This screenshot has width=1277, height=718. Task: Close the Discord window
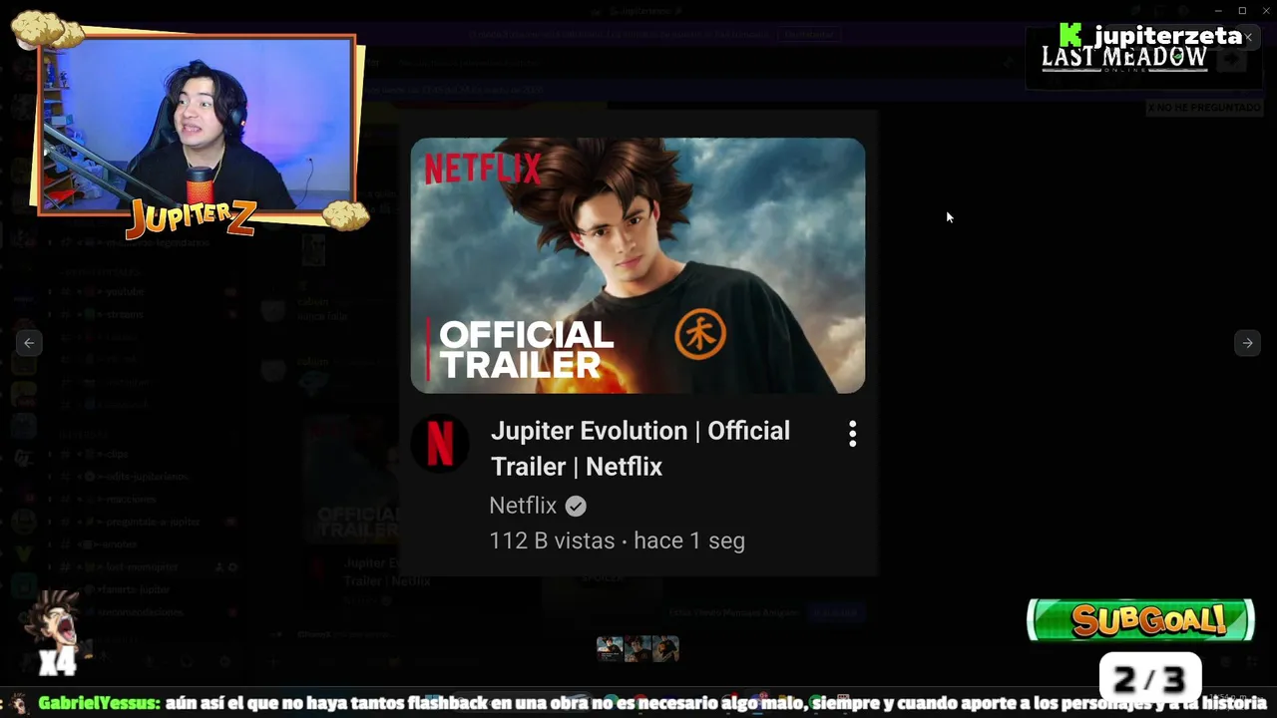(1265, 11)
